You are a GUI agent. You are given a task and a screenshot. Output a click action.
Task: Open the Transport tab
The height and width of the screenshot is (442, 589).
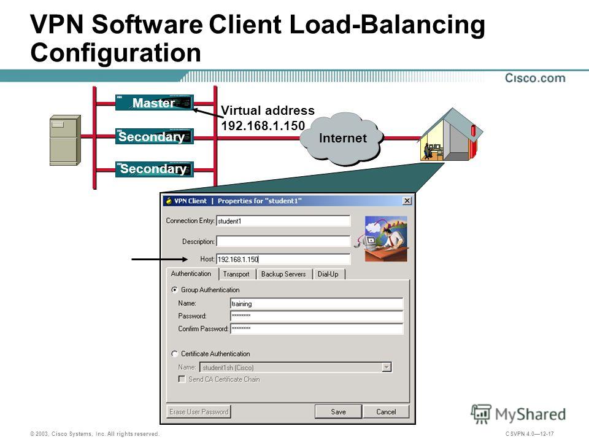(x=236, y=274)
